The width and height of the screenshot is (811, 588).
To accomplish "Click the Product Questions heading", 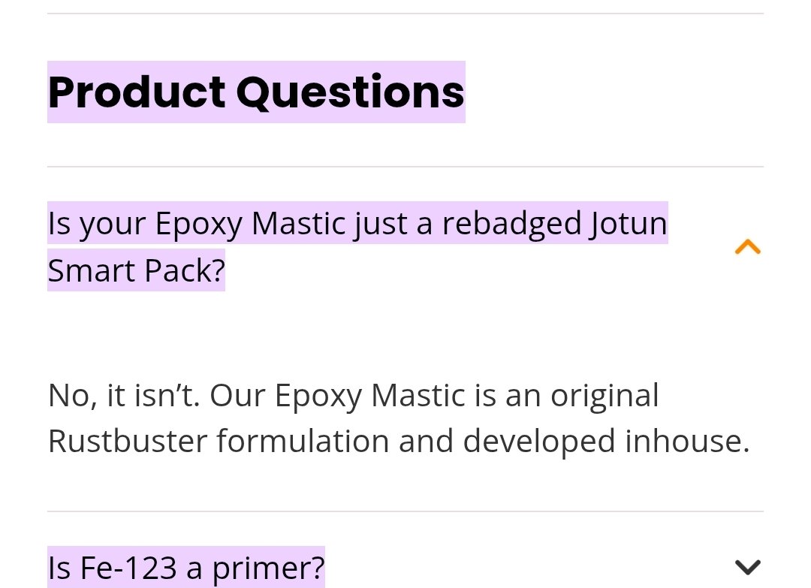I will pyautogui.click(x=256, y=92).
